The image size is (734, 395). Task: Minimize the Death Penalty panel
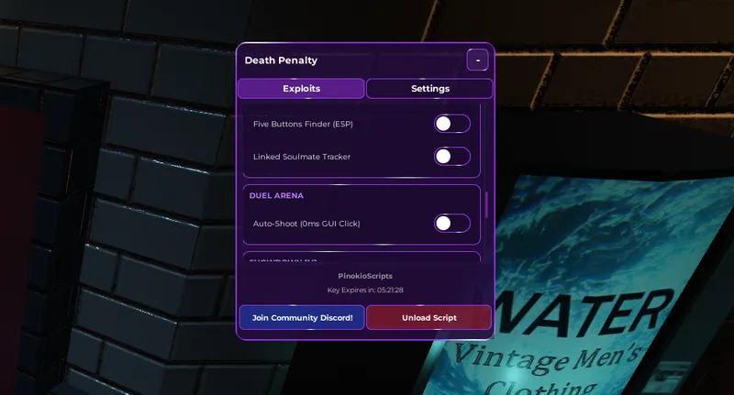(477, 60)
